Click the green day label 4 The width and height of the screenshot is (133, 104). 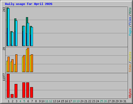pos(20,101)
